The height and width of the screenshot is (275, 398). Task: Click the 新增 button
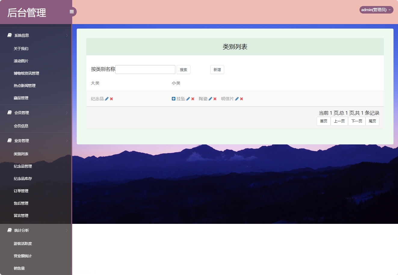217,70
